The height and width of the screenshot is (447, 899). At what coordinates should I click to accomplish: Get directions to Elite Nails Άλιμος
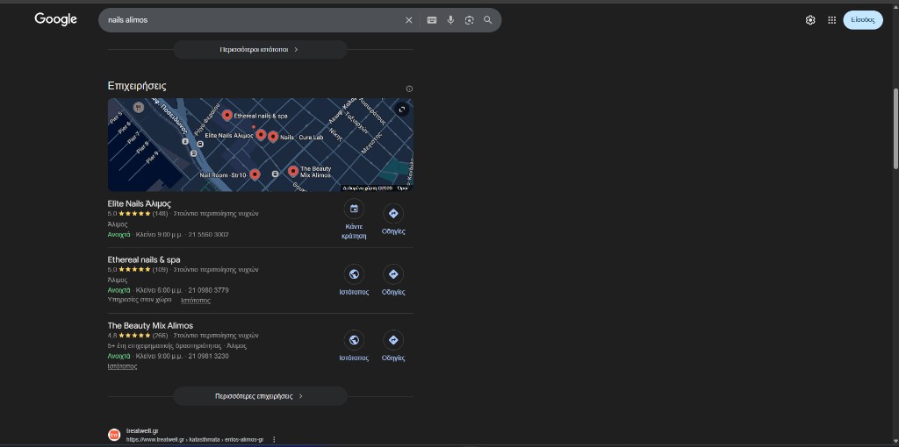(x=393, y=217)
